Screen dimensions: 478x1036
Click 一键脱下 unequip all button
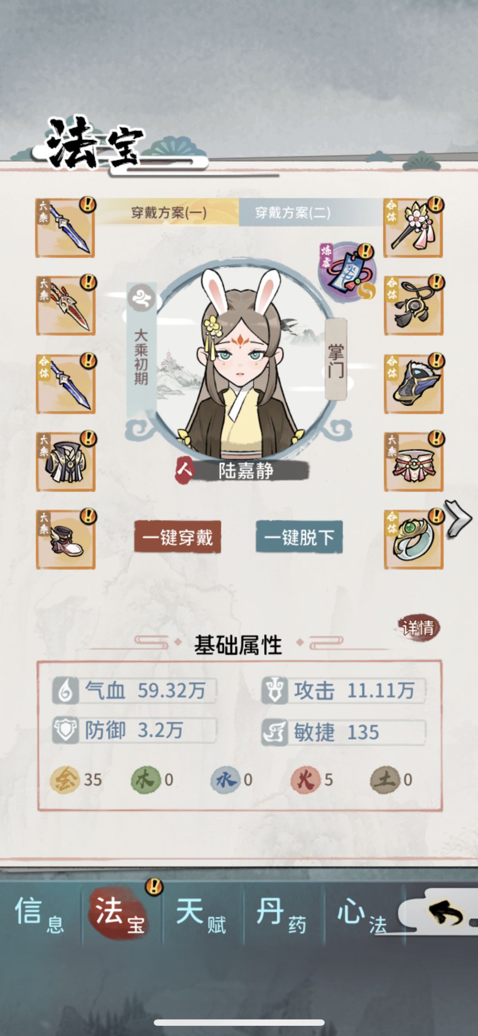click(x=299, y=537)
